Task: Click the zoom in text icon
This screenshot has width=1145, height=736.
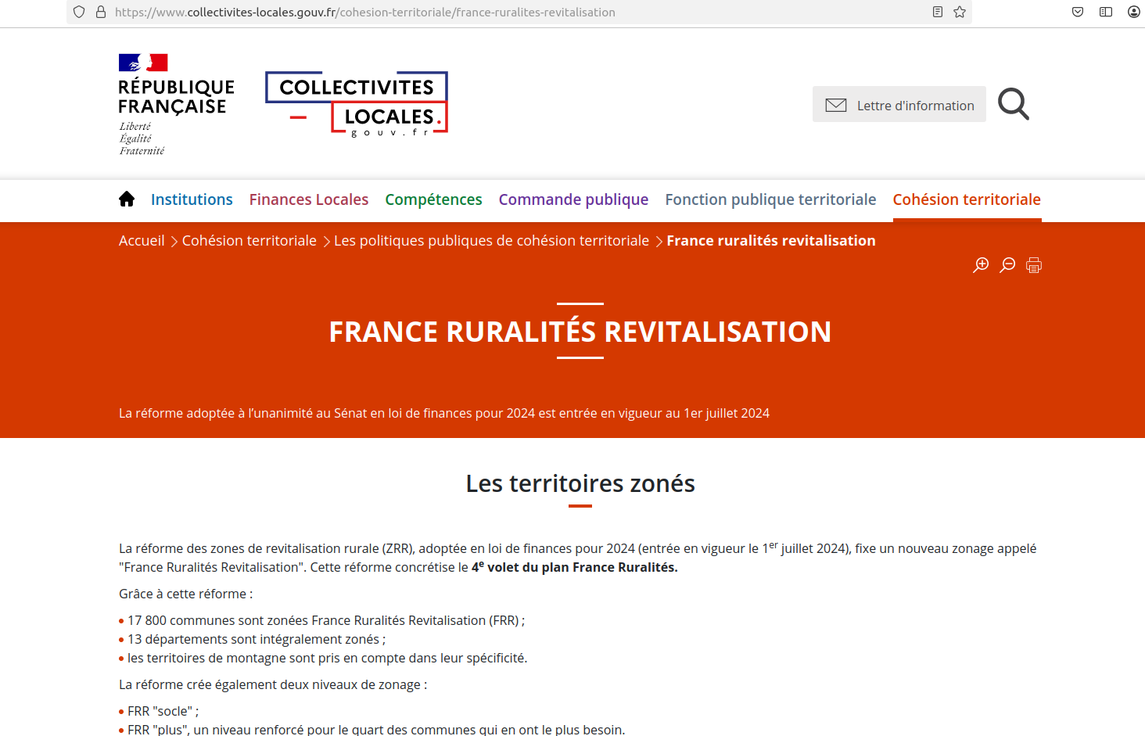Action: [x=981, y=265]
